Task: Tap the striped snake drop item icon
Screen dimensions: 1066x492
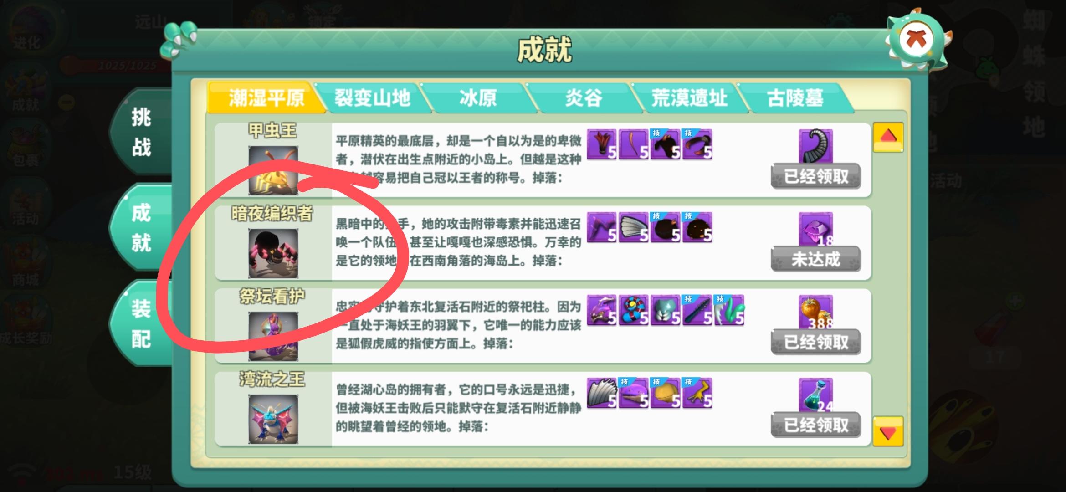Action: 634,310
